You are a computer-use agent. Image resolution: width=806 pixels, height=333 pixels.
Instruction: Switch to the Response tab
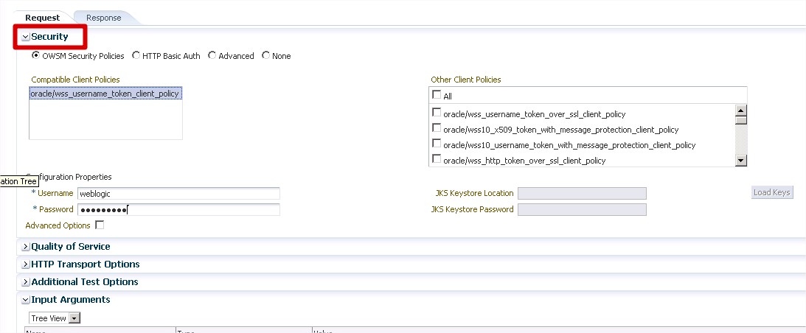pos(103,18)
